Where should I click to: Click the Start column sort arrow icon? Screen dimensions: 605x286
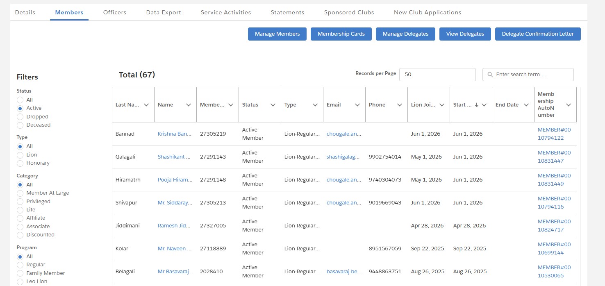tap(477, 105)
